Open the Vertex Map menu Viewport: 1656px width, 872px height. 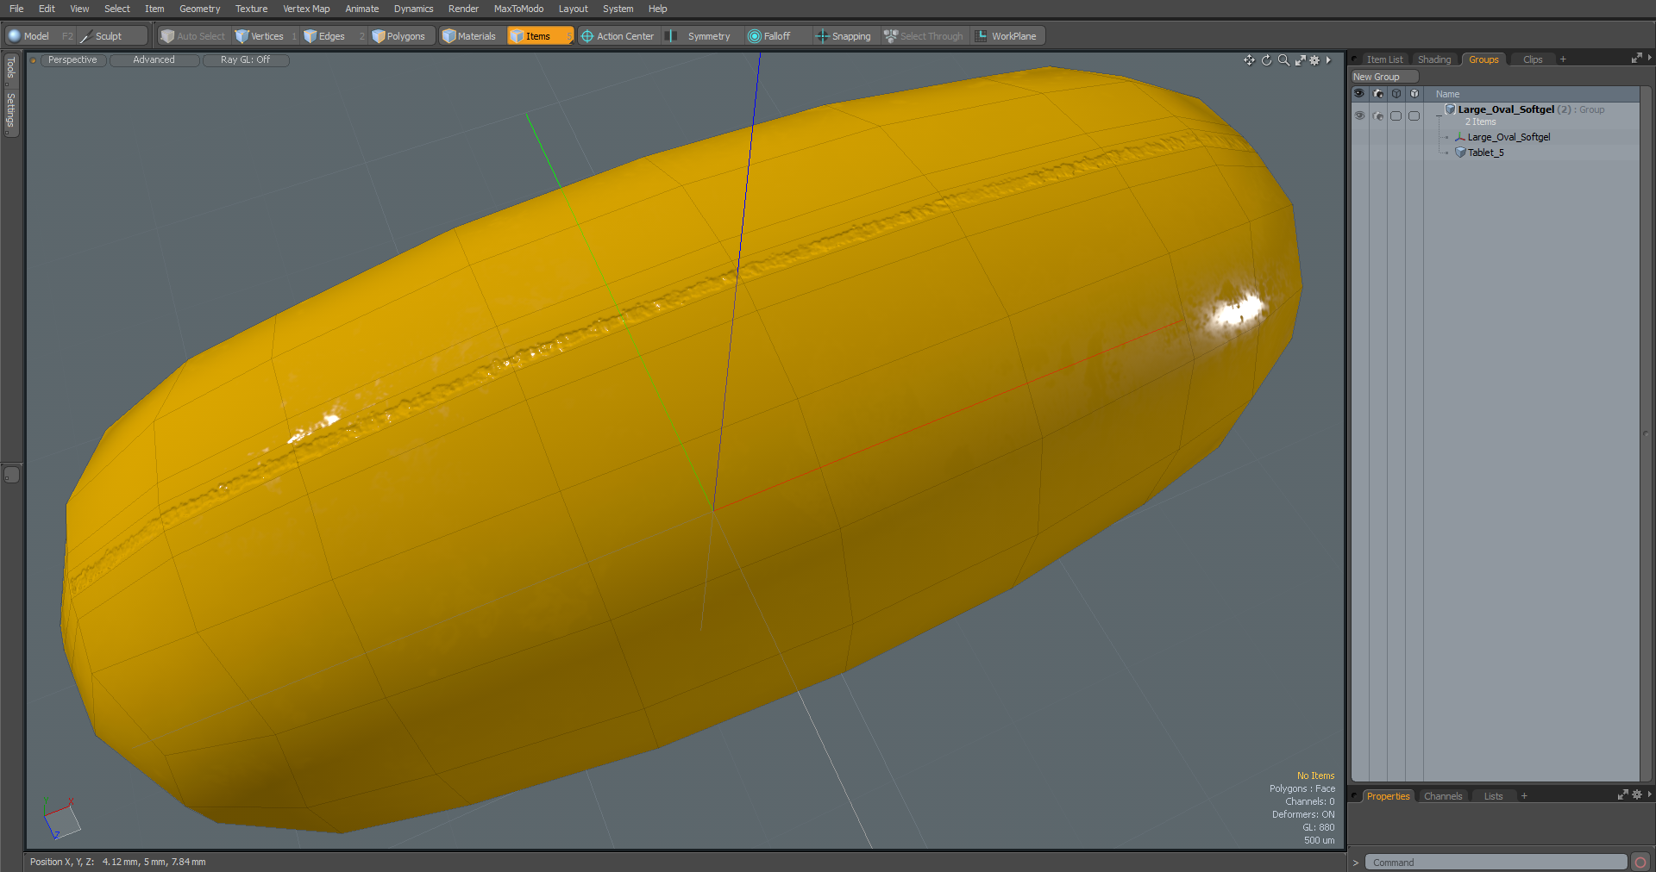pos(306,9)
